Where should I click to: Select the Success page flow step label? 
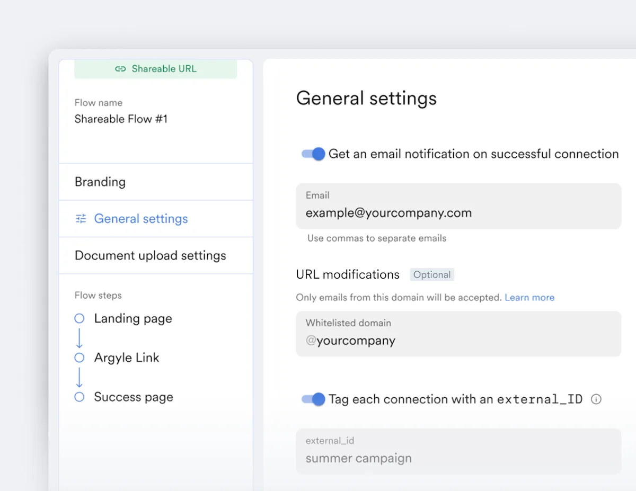coord(134,397)
